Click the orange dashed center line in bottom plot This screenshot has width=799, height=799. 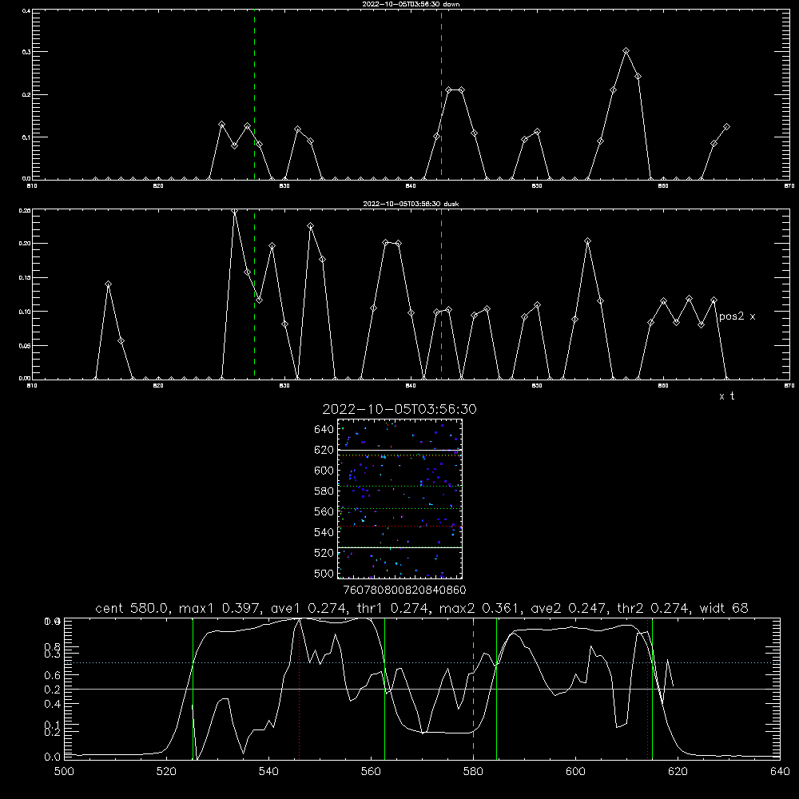point(473,689)
